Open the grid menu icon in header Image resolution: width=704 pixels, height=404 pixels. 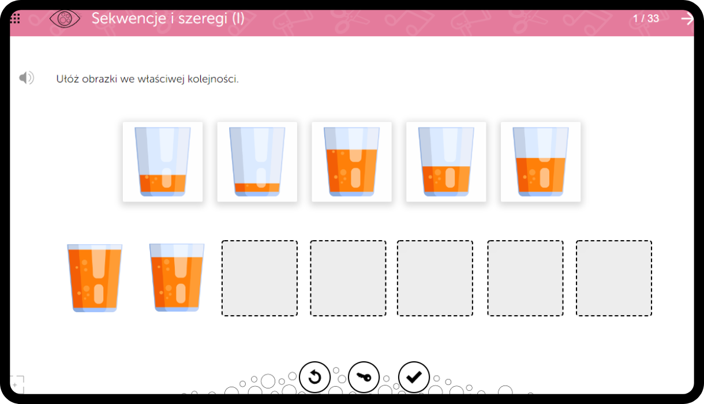16,18
